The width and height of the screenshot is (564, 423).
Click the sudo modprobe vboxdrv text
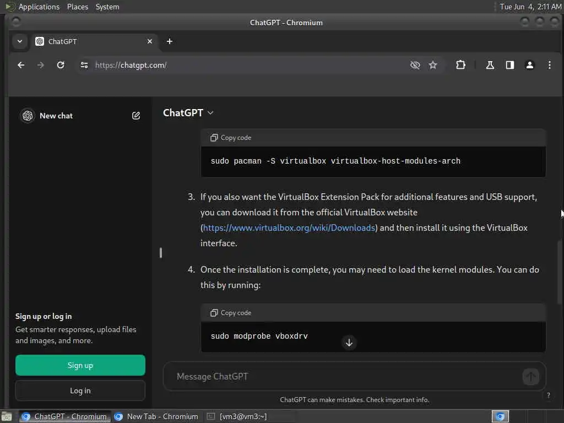(259, 336)
